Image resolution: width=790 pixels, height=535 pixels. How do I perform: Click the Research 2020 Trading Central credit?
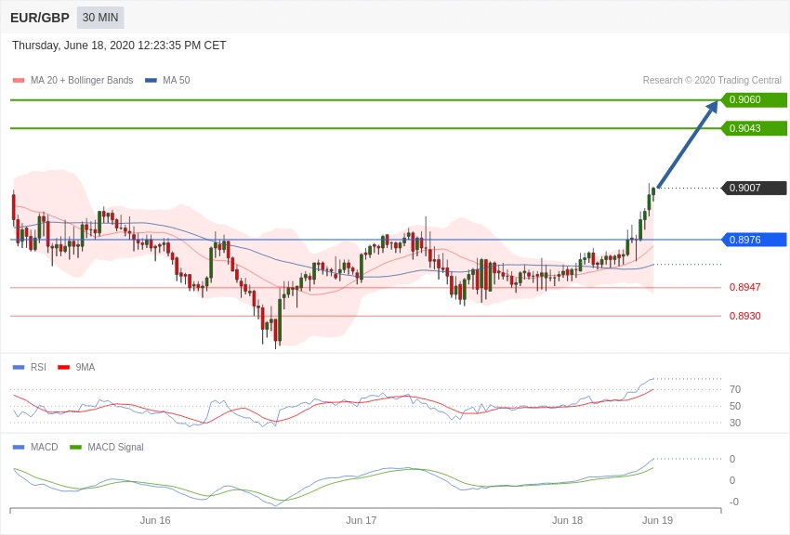pos(712,81)
